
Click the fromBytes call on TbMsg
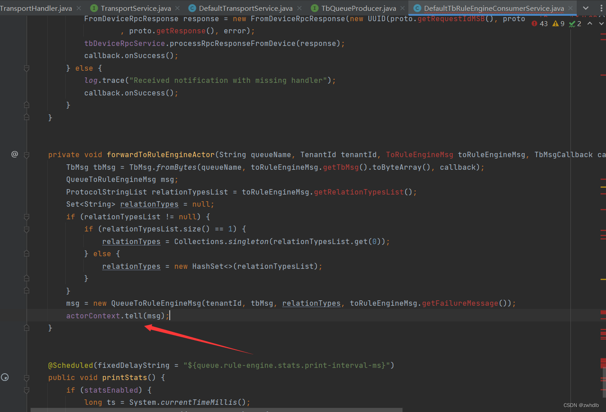pos(176,168)
